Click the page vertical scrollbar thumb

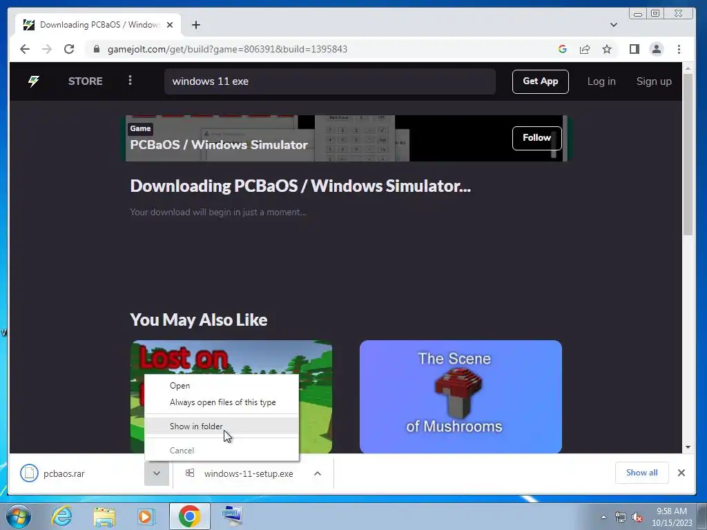click(688, 154)
